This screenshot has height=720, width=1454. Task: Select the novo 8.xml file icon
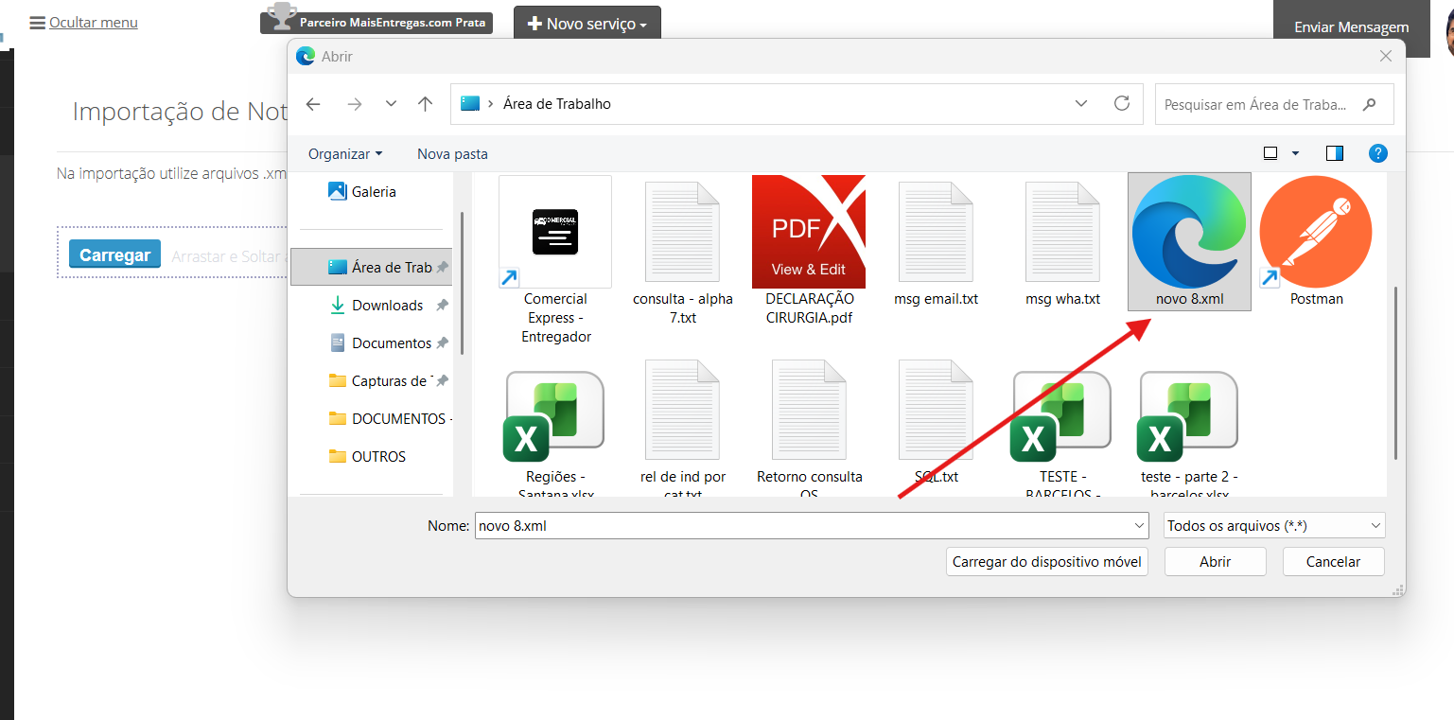[1189, 241]
